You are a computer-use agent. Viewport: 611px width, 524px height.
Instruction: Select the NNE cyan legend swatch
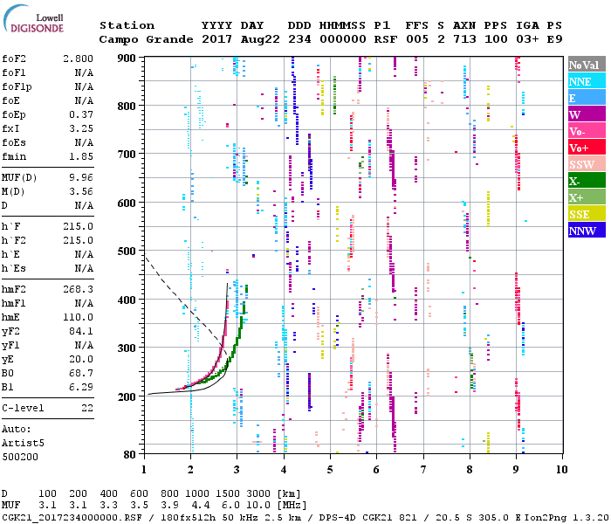pos(585,82)
